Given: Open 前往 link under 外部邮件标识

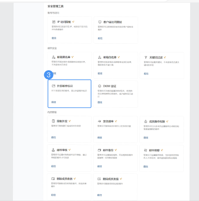Looking at the screenshot, I should [x=54, y=102].
